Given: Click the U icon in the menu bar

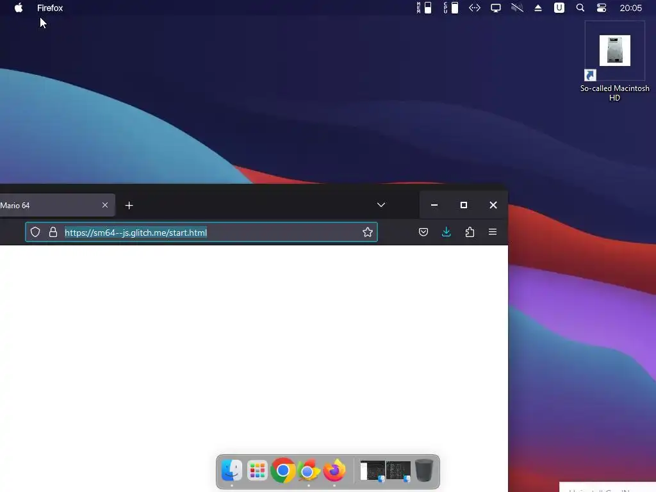Looking at the screenshot, I should pyautogui.click(x=559, y=8).
